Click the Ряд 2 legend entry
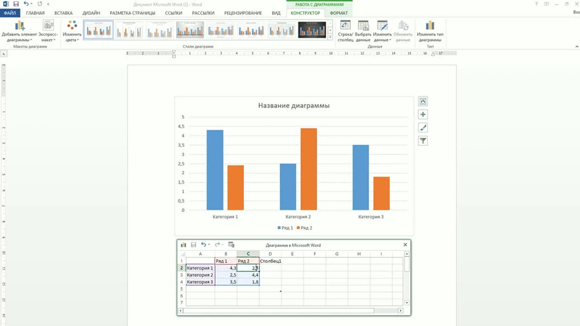Screen dimensions: 580x326 [x=304, y=228]
